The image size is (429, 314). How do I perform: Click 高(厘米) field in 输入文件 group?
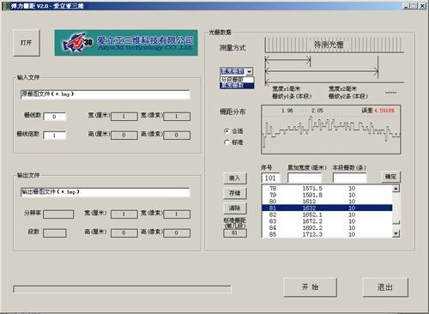(x=124, y=136)
